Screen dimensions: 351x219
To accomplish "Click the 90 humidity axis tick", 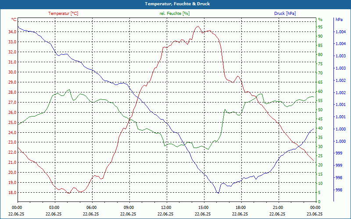I will tap(320, 36).
